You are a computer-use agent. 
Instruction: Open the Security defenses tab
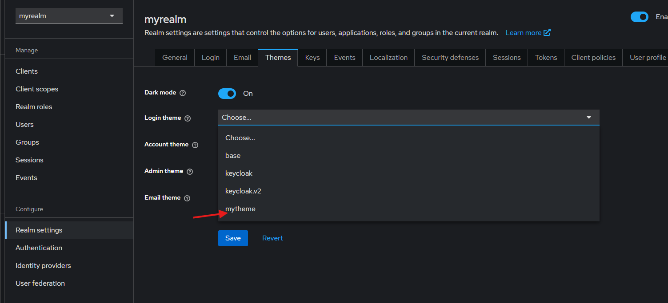point(450,58)
